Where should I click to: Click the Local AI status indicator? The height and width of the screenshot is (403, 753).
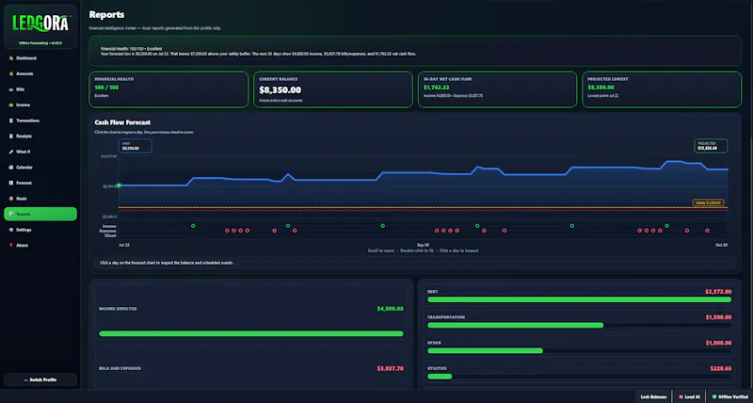click(689, 396)
